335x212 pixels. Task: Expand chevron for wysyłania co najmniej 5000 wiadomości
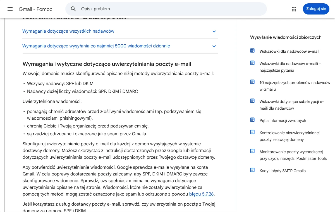[214, 46]
